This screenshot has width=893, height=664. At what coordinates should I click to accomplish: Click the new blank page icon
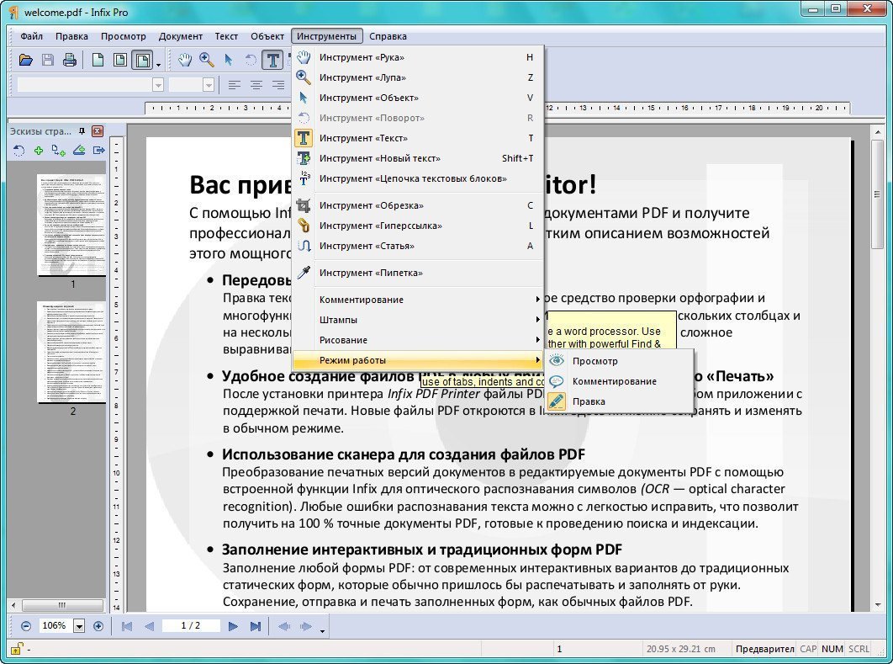click(x=98, y=59)
